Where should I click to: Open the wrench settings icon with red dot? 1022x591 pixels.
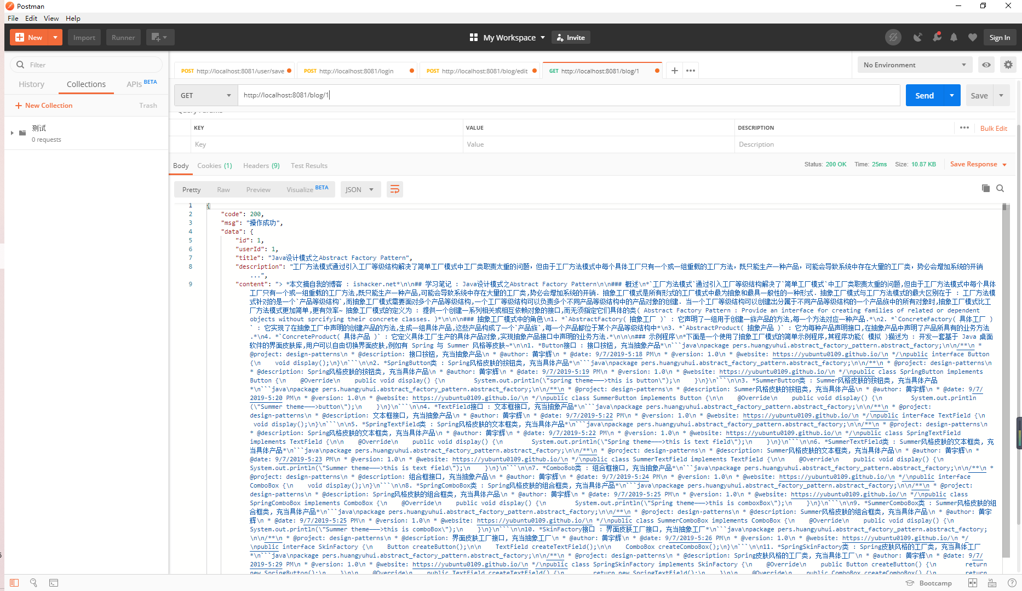click(x=937, y=37)
